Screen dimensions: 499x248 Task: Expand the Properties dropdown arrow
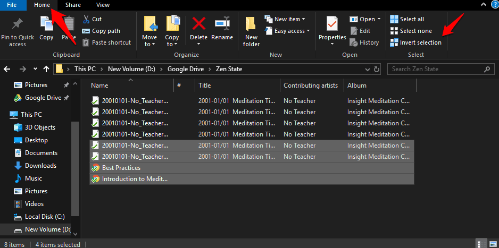pos(332,44)
